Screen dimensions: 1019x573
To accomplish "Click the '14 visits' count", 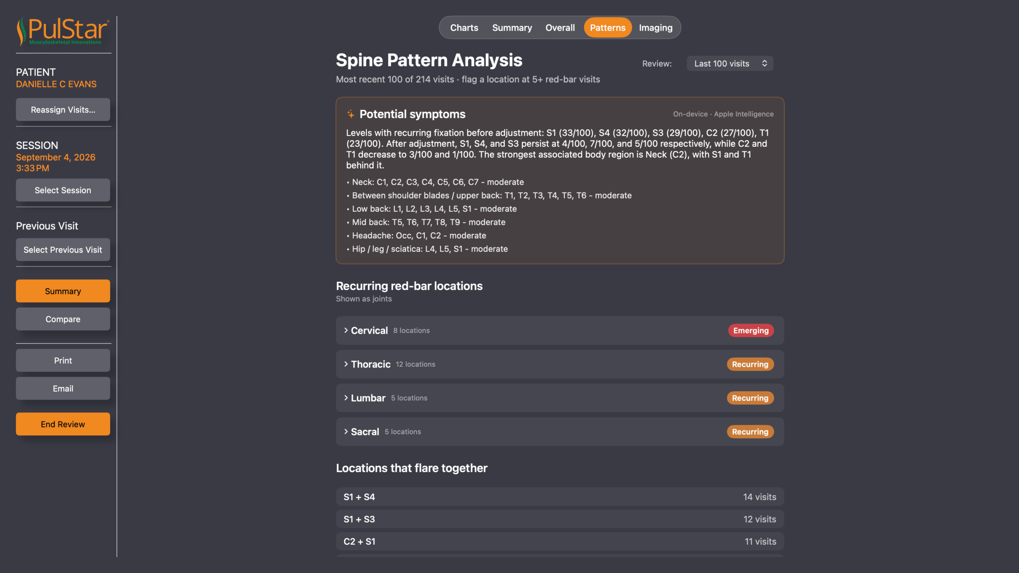I will [x=759, y=497].
